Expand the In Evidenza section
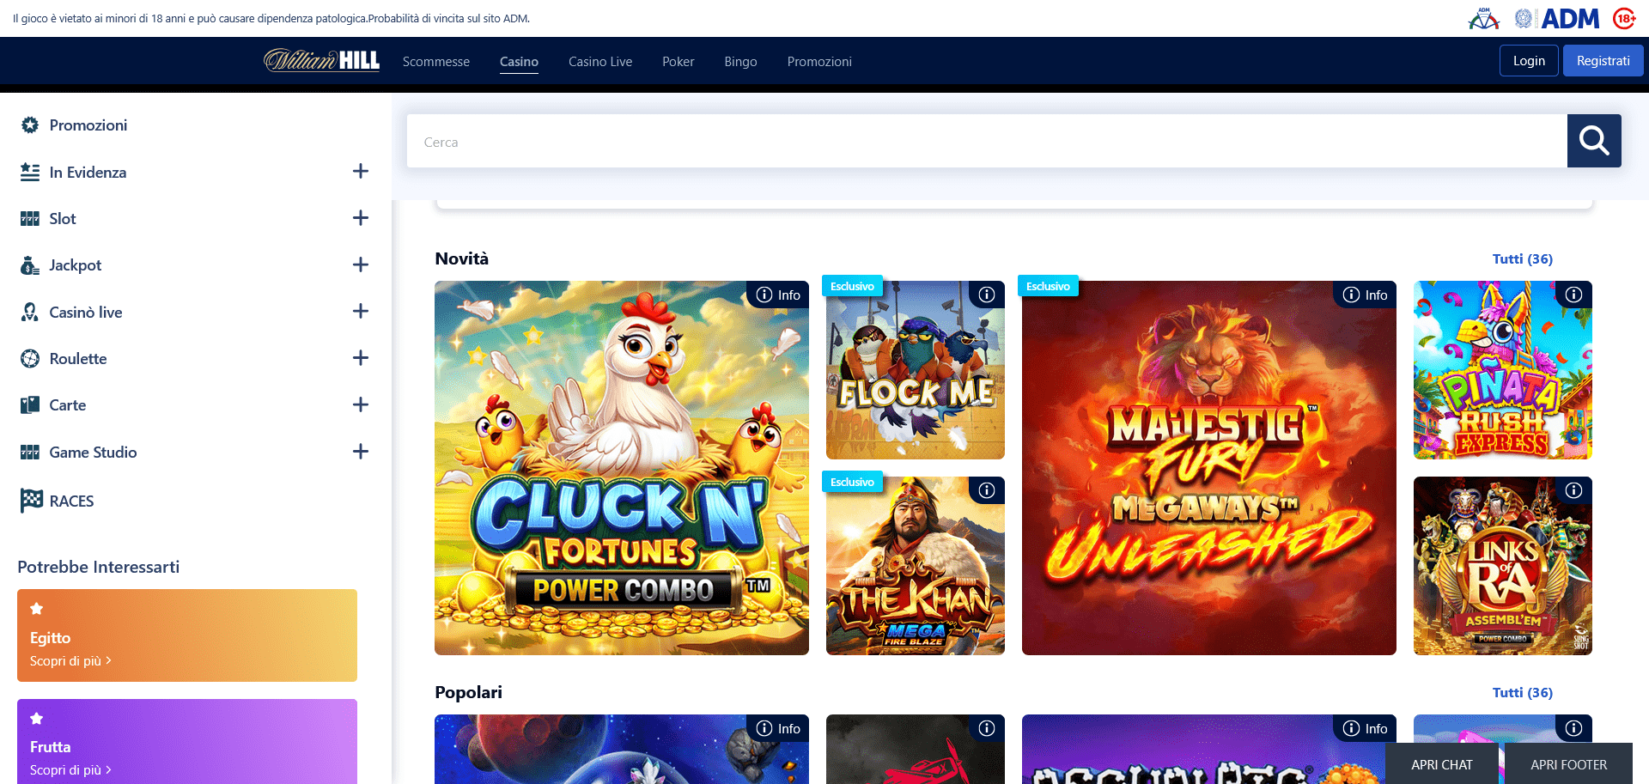 361,171
